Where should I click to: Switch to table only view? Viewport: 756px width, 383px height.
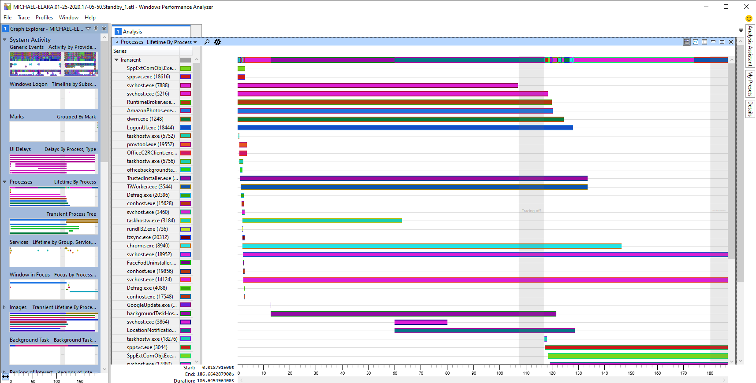(x=704, y=42)
